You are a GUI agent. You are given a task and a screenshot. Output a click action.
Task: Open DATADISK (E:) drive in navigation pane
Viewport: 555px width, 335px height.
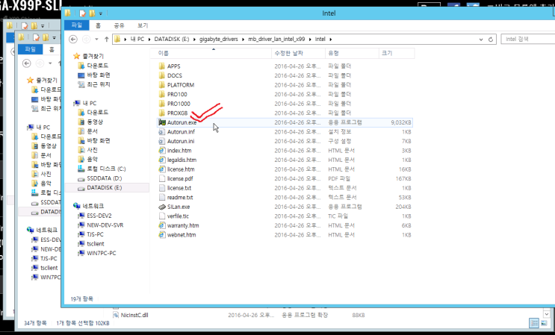click(x=104, y=187)
